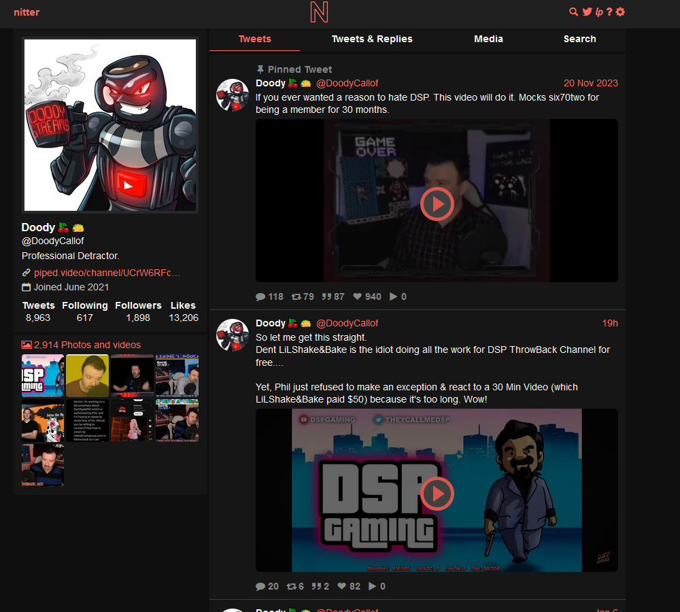Screen dimensions: 680x612
Task: Open the yellow-background face gallery thumbnail
Action: point(87,375)
